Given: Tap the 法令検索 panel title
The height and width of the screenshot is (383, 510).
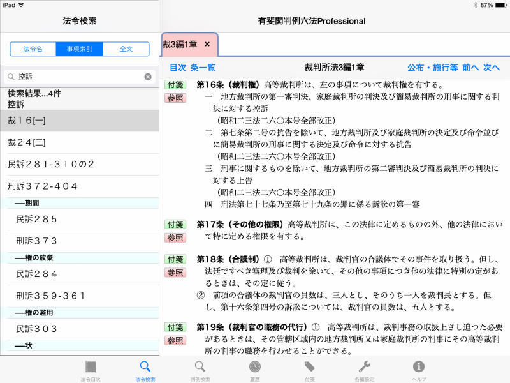Looking at the screenshot, I should pyautogui.click(x=80, y=21).
